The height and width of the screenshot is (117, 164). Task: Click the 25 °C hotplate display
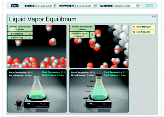(x=43, y=104)
